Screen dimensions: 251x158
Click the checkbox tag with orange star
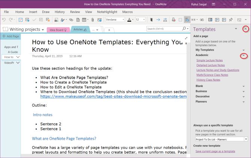(48, 20)
